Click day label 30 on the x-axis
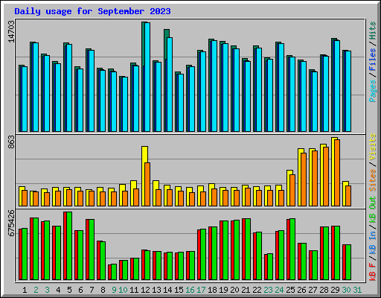This screenshot has width=381, height=298. coord(346,290)
